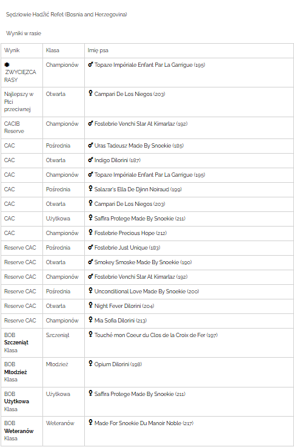This screenshot has height=447, width=294.
Task: Click female icon beside Opium Dilorini
Action: click(x=90, y=364)
